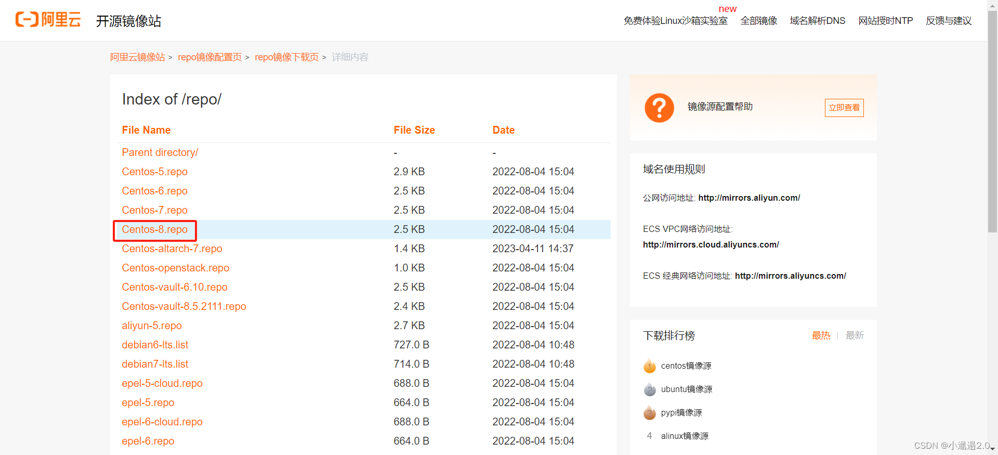The image size is (998, 455).
Task: Open the 反馈与建议 menu item
Action: coord(949,21)
